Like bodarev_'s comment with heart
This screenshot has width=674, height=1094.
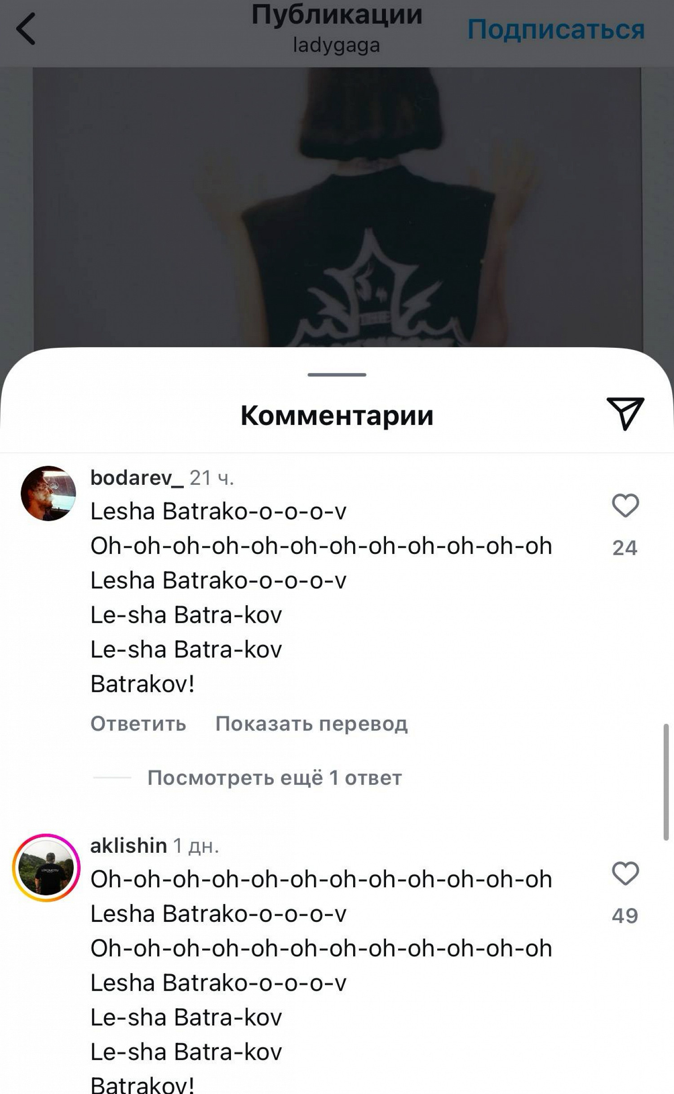[x=625, y=505]
